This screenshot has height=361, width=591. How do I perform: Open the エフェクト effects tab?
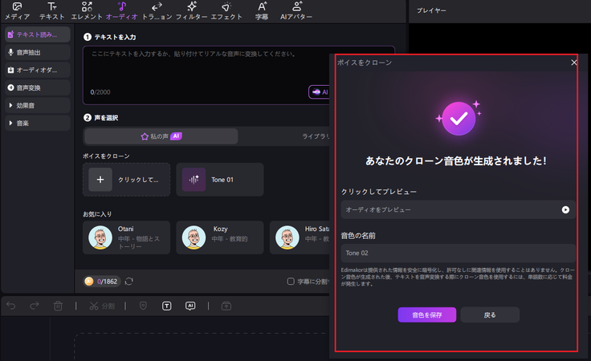[x=226, y=11]
